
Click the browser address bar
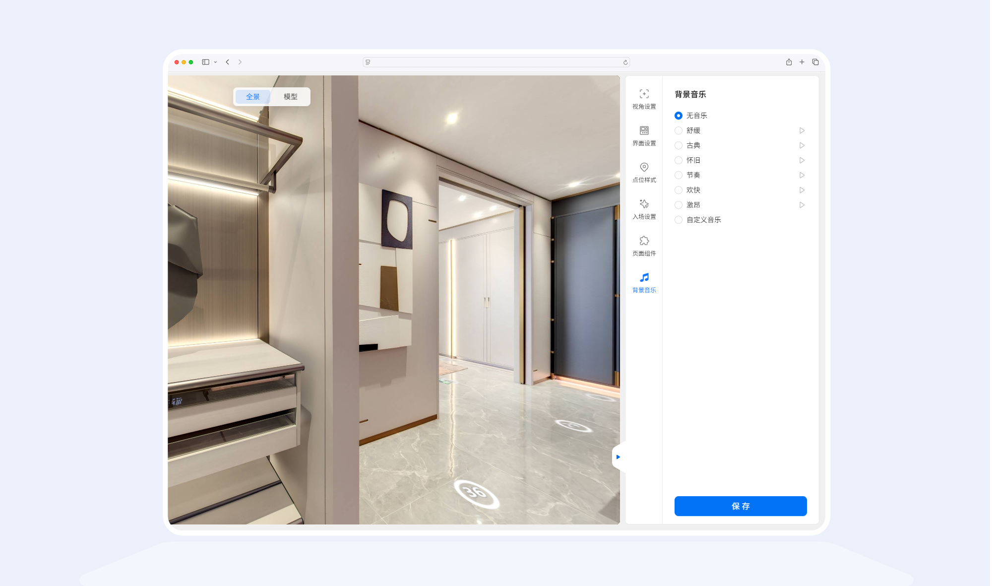click(496, 62)
